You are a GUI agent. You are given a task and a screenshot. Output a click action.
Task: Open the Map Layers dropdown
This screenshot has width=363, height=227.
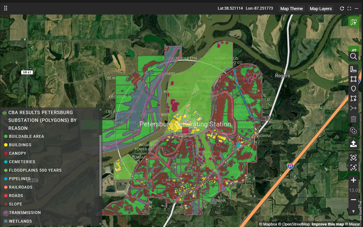coord(321,9)
